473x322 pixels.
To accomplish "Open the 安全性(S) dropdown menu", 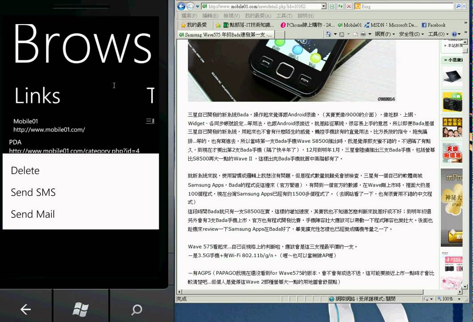I will (411, 34).
